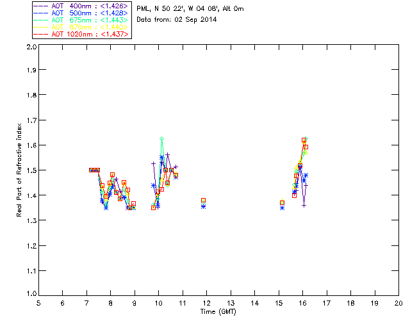
Task: Select the purple dashed legend line sample
Action: (x=41, y=6)
